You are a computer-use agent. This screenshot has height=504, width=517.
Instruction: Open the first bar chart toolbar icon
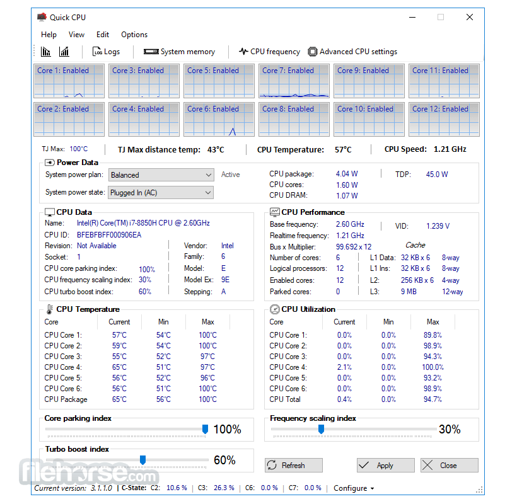[x=45, y=52]
